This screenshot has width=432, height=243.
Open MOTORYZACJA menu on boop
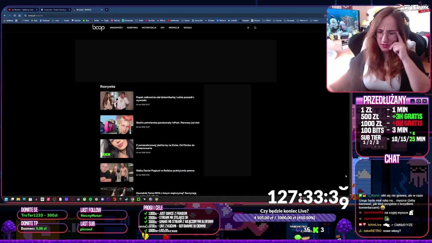pyautogui.click(x=149, y=28)
